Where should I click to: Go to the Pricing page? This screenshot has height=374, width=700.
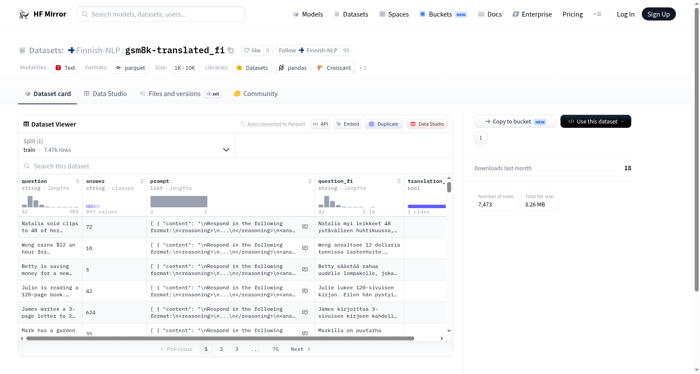click(573, 14)
